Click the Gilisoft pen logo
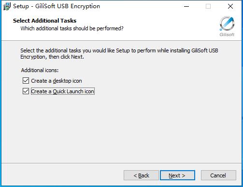This screenshot has height=187, width=243. (227, 24)
